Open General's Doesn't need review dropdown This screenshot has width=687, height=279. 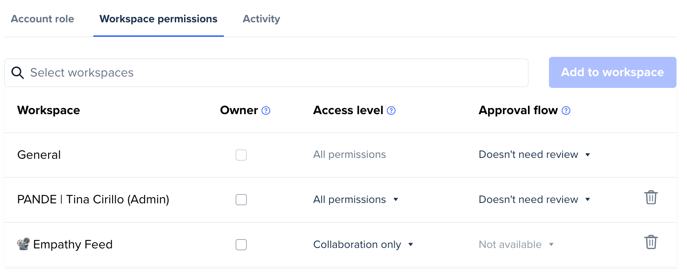point(535,155)
